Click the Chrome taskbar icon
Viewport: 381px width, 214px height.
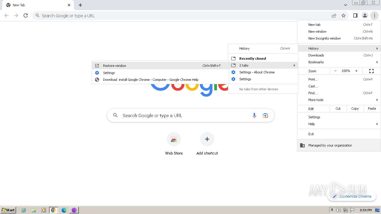53,210
